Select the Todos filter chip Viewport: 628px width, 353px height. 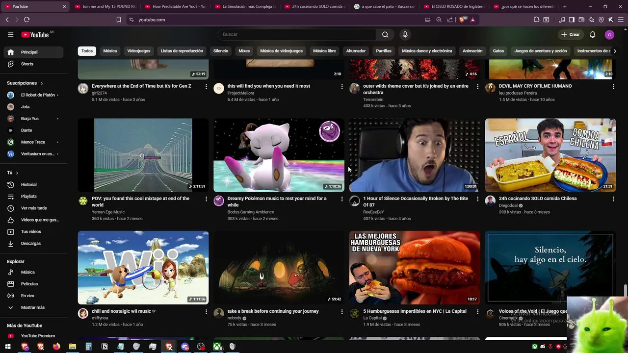click(87, 51)
